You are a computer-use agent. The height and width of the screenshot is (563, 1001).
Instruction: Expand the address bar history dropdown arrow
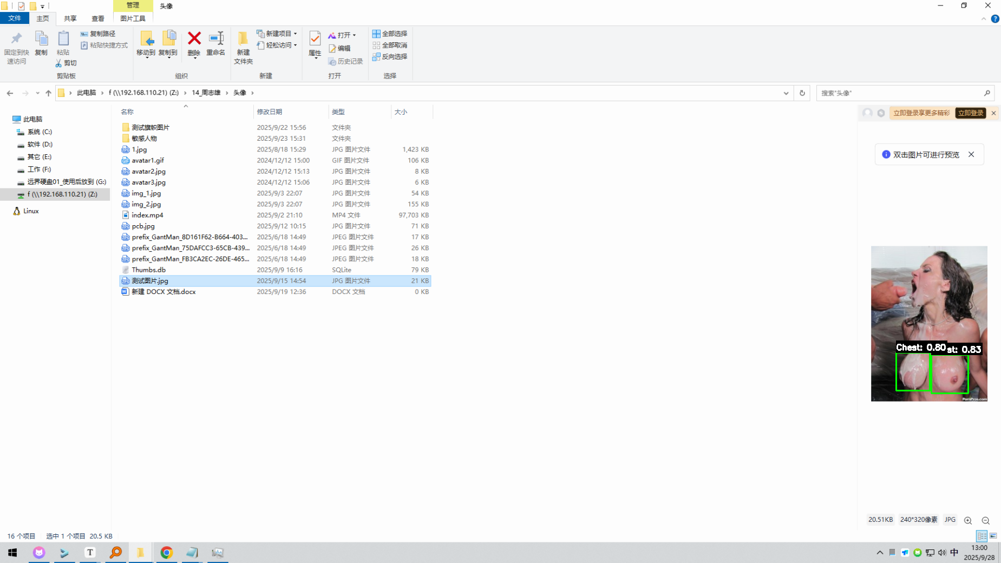(786, 93)
